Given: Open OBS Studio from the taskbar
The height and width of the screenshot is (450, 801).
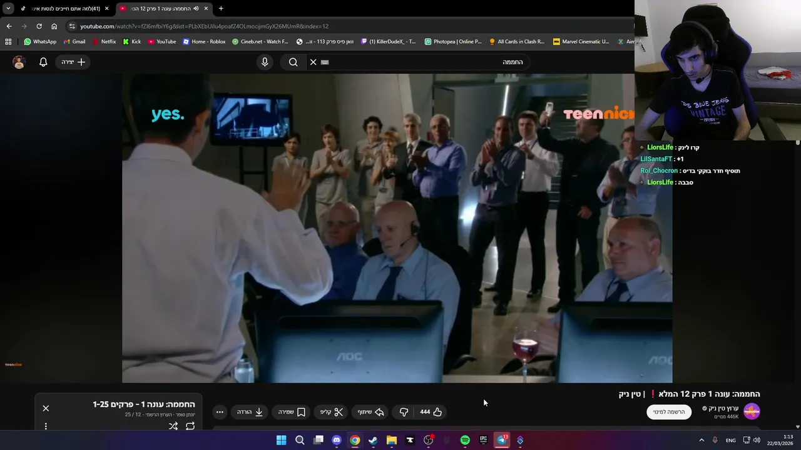Looking at the screenshot, I should point(429,440).
